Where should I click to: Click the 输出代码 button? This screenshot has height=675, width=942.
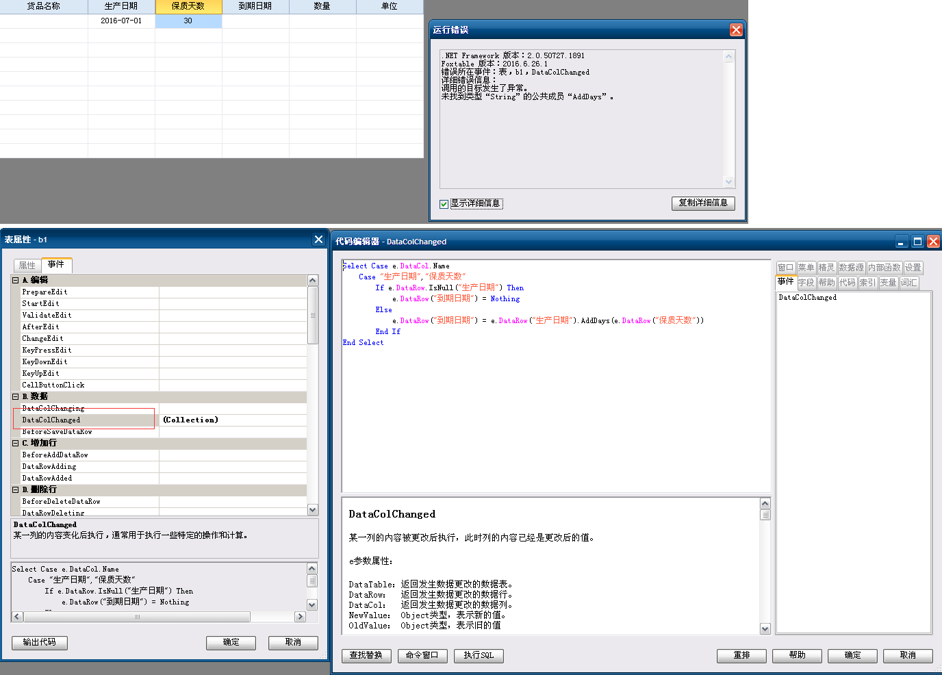[x=39, y=642]
